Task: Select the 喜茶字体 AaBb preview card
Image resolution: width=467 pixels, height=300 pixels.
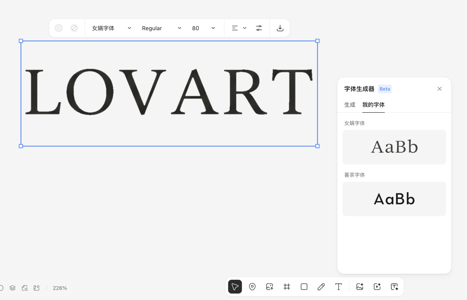Action: click(x=394, y=199)
